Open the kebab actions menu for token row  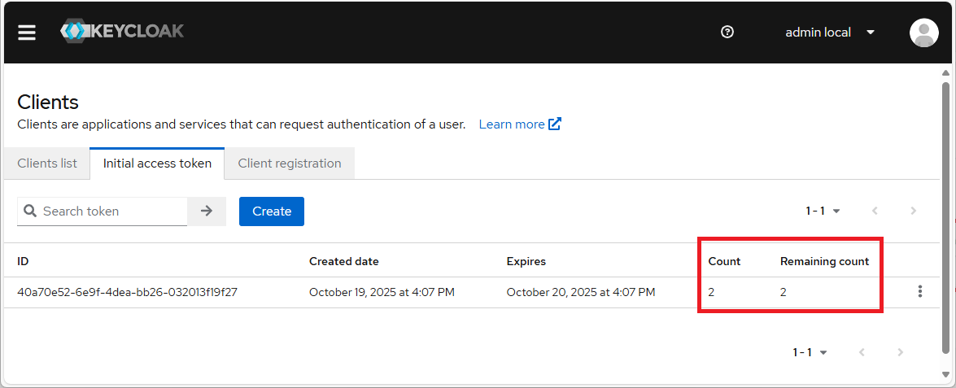pyautogui.click(x=919, y=291)
